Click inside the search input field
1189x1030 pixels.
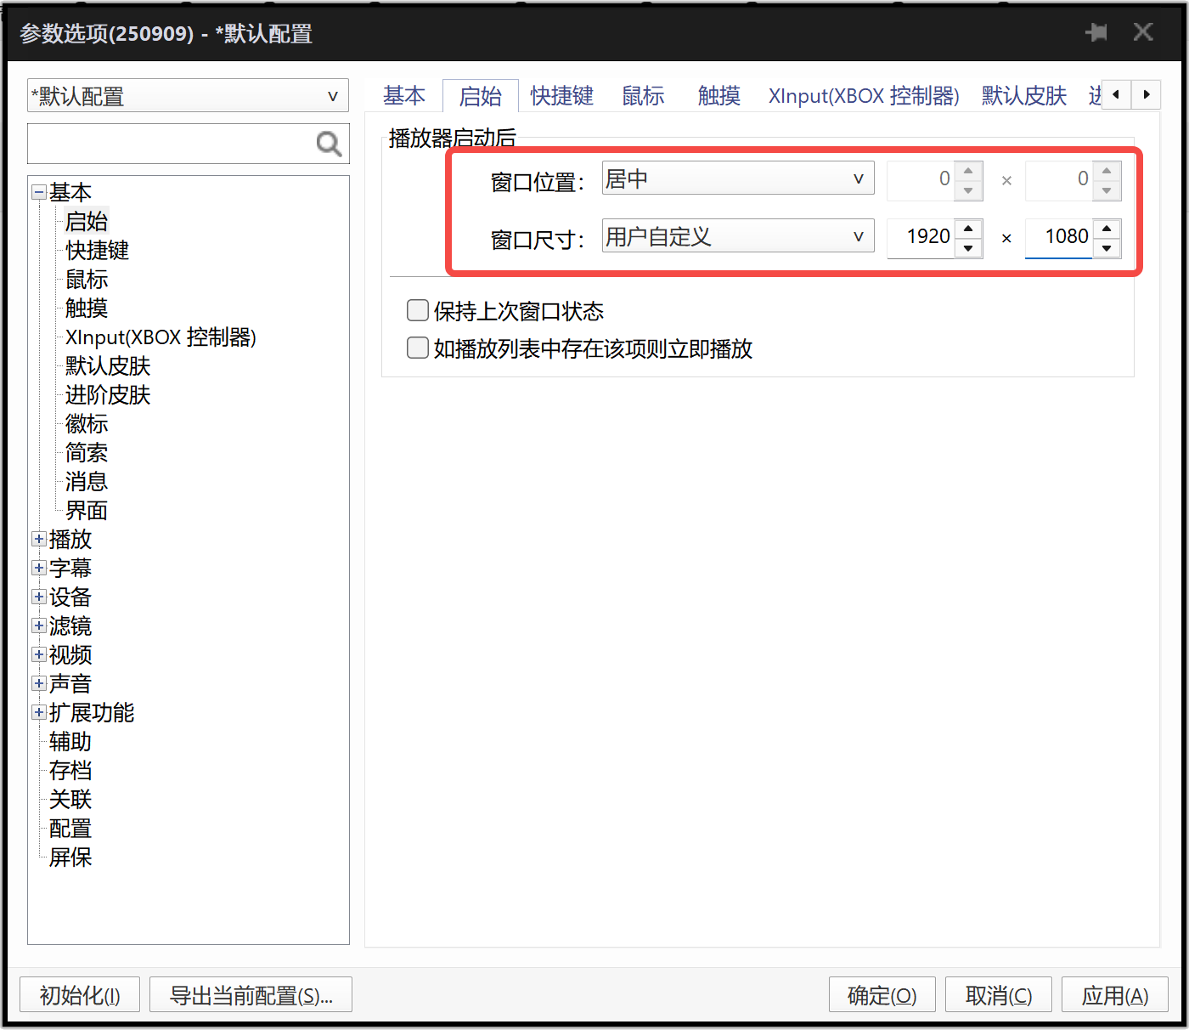(170, 144)
